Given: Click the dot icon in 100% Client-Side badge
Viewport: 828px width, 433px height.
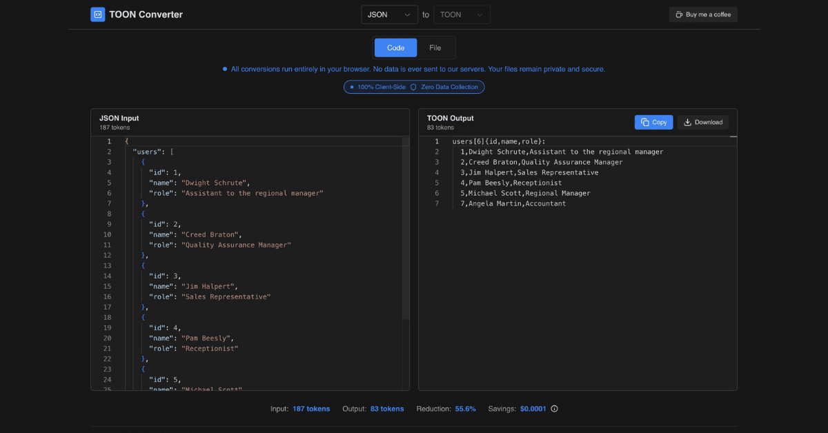Looking at the screenshot, I should pos(352,88).
